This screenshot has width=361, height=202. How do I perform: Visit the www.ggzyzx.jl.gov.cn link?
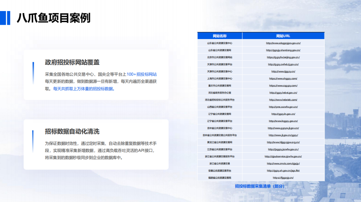click(x=283, y=128)
